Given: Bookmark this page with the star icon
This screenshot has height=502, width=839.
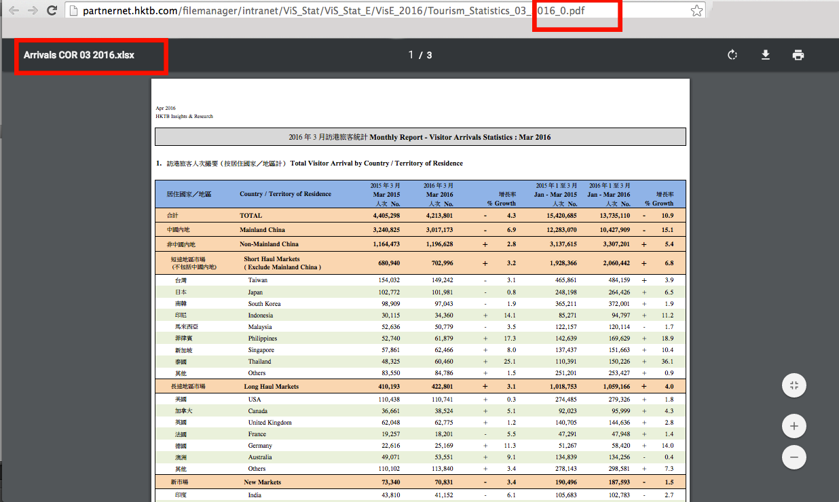Looking at the screenshot, I should (x=696, y=11).
